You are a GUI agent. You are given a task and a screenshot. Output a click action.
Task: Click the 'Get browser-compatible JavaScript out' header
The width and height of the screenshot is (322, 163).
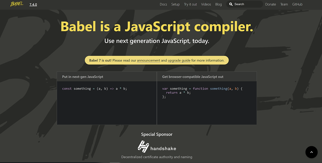click(193, 77)
